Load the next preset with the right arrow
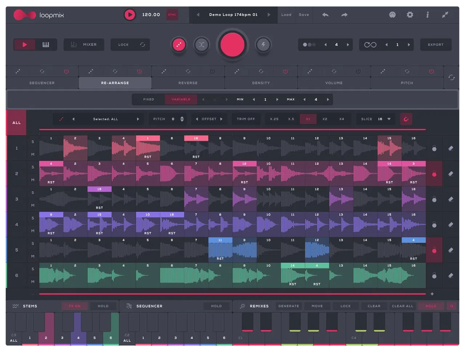 pyautogui.click(x=269, y=15)
